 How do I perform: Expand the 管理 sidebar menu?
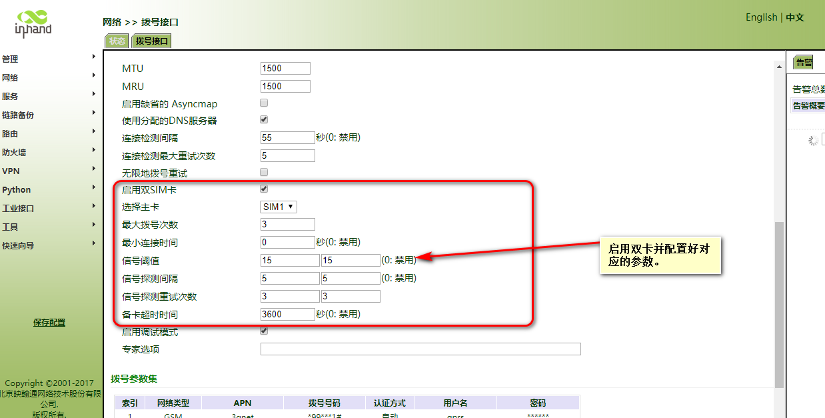(11, 59)
